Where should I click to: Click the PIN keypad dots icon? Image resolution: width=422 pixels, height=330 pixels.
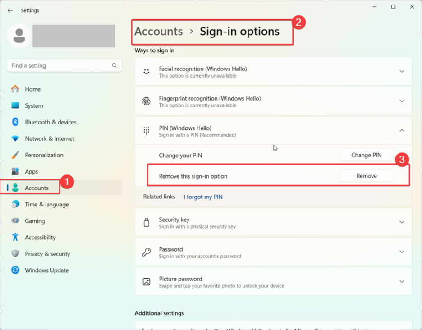(x=147, y=131)
